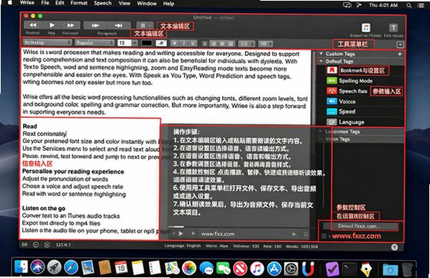Image resolution: width=430 pixels, height=278 pixels.
Task: Collapse the Custom Tags section
Action: point(321,54)
